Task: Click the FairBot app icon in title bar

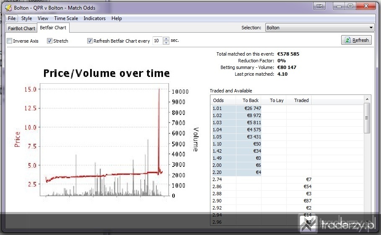Action: pyautogui.click(x=8, y=8)
